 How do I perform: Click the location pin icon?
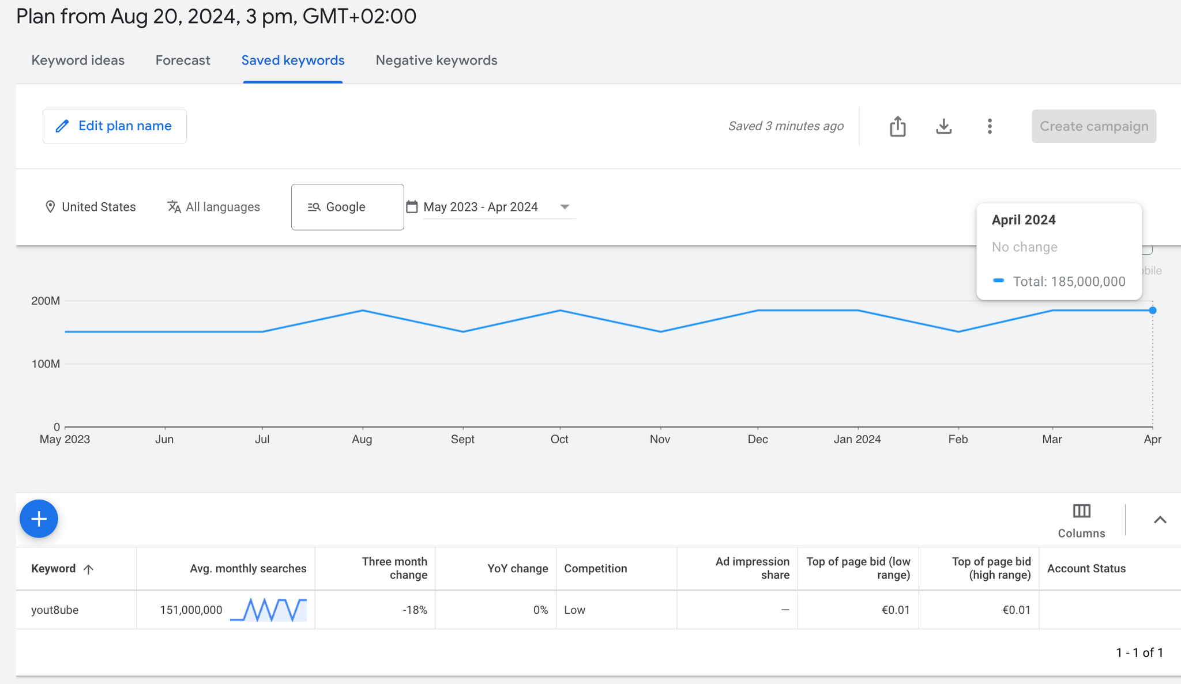coord(50,207)
